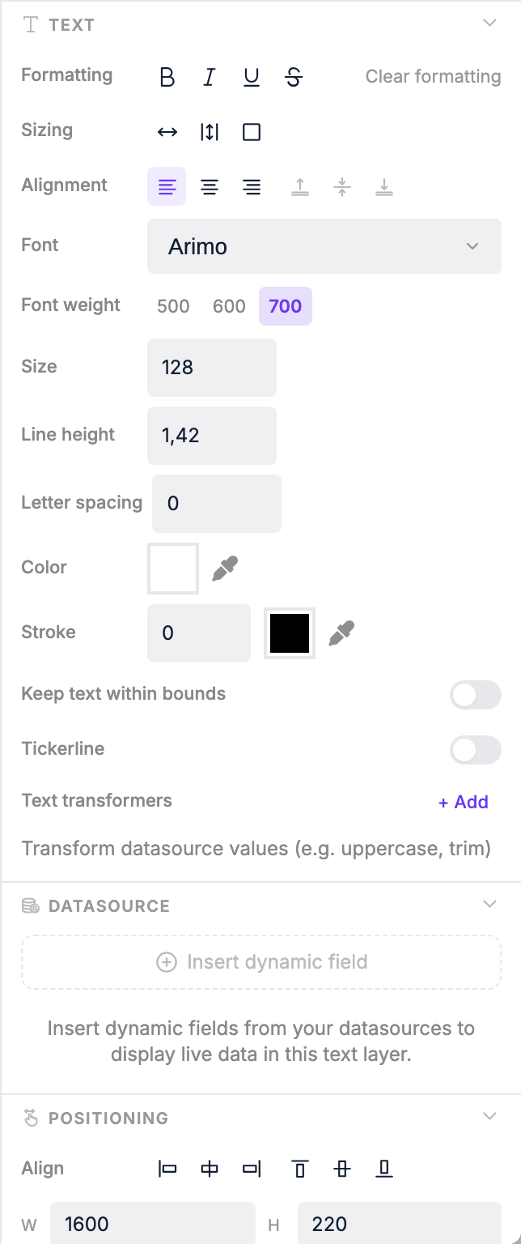Enable strikethrough formatting
Viewport: 521px width, 1244px height.
(x=293, y=77)
